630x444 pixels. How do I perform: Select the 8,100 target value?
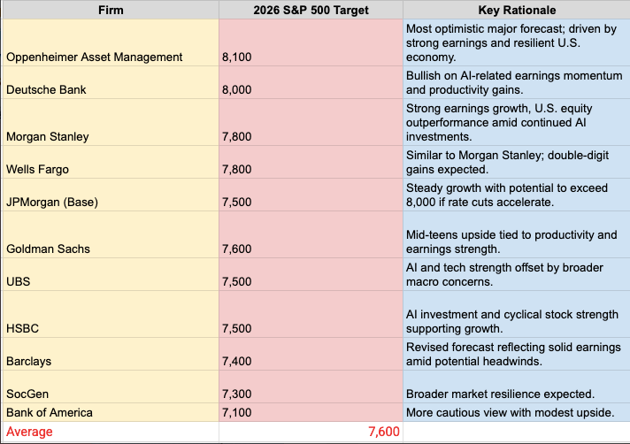point(311,42)
